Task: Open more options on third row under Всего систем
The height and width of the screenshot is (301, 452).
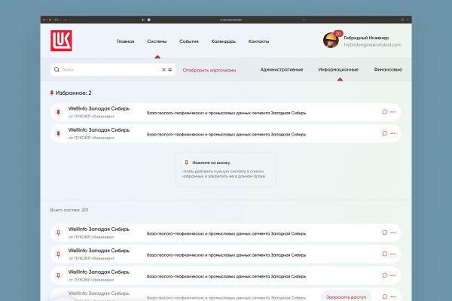Action: [x=393, y=275]
